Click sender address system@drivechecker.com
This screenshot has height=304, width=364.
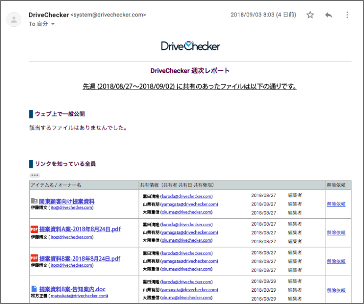tap(108, 15)
